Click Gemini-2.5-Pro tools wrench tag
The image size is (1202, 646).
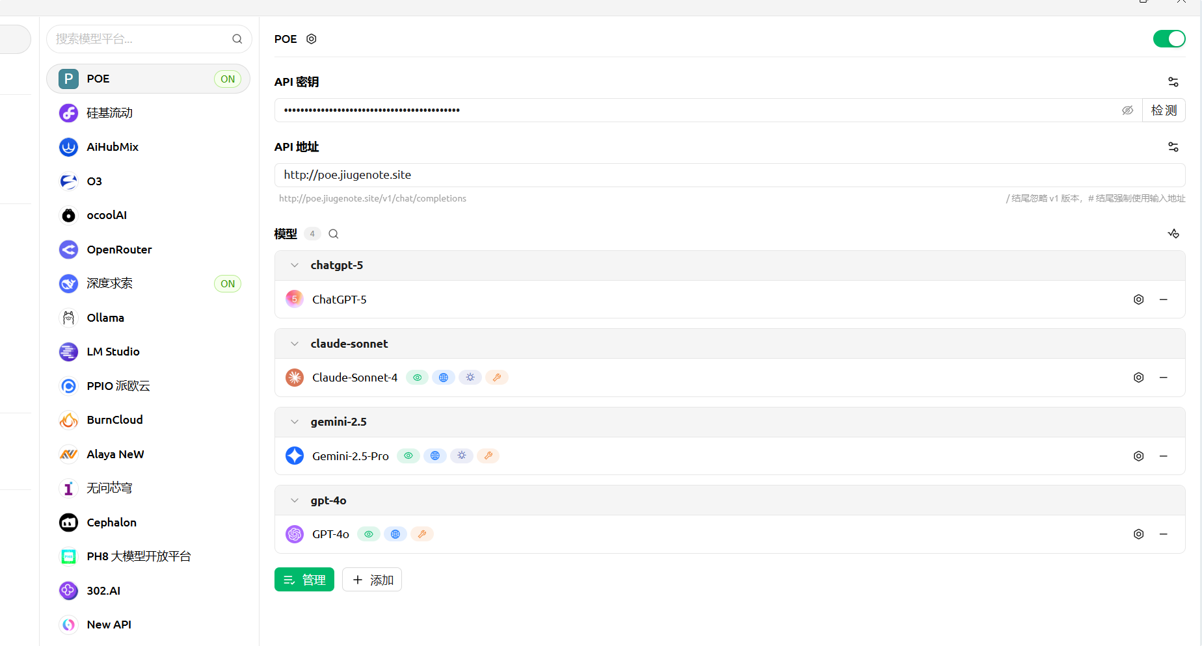(488, 456)
